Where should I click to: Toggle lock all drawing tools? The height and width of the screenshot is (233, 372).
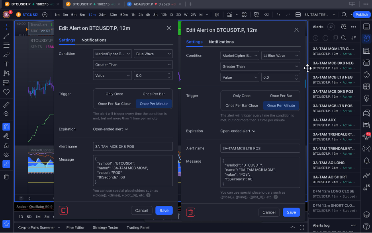pyautogui.click(x=6, y=146)
